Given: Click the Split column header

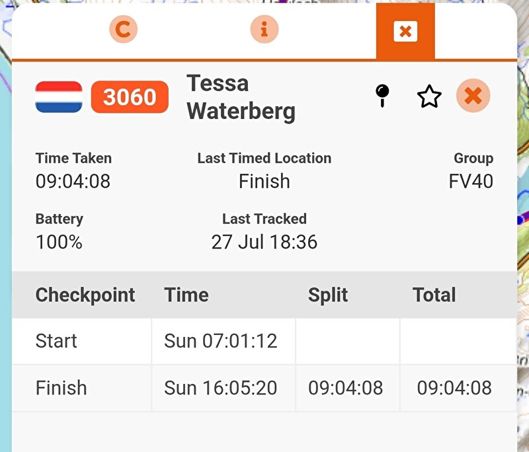Looking at the screenshot, I should [327, 295].
